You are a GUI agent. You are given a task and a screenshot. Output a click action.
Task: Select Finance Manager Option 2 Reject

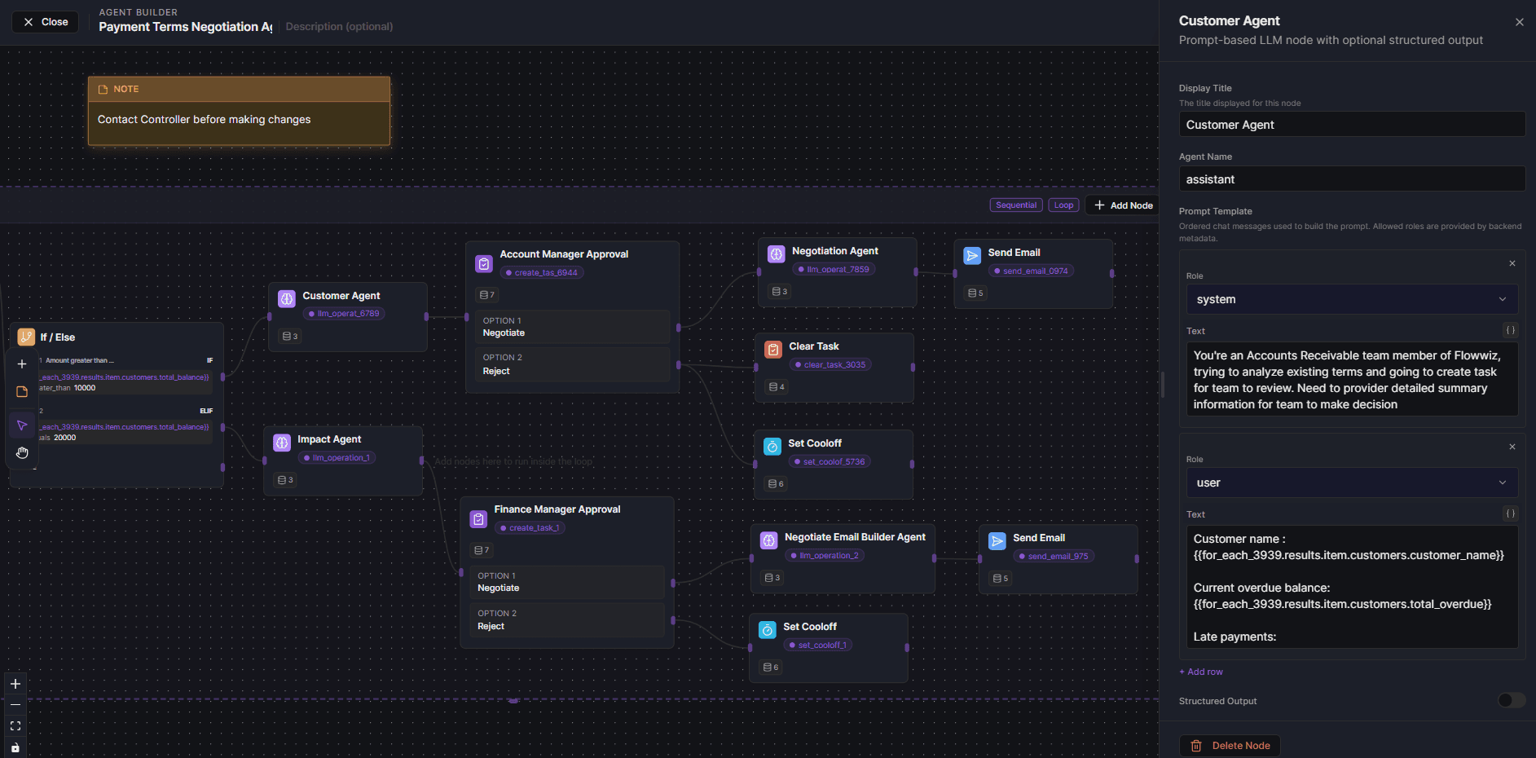[567, 619]
